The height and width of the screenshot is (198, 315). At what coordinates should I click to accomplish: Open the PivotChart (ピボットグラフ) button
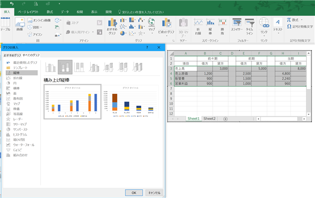[166, 27]
